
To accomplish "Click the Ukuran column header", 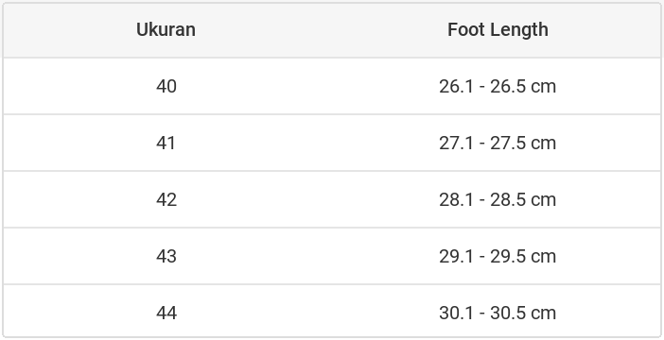I will (166, 30).
